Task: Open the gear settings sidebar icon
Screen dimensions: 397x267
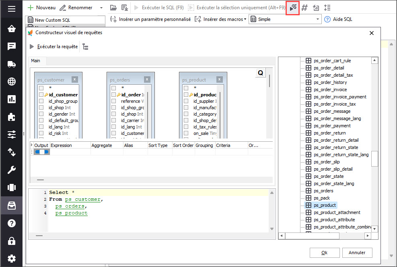Action: pyautogui.click(x=11, y=259)
